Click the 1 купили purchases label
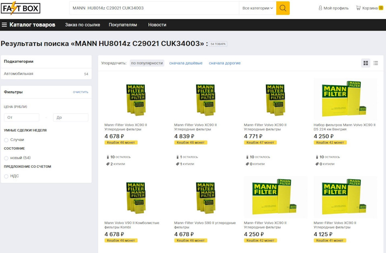This screenshot has width=386, height=253. pyautogui.click(x=185, y=164)
